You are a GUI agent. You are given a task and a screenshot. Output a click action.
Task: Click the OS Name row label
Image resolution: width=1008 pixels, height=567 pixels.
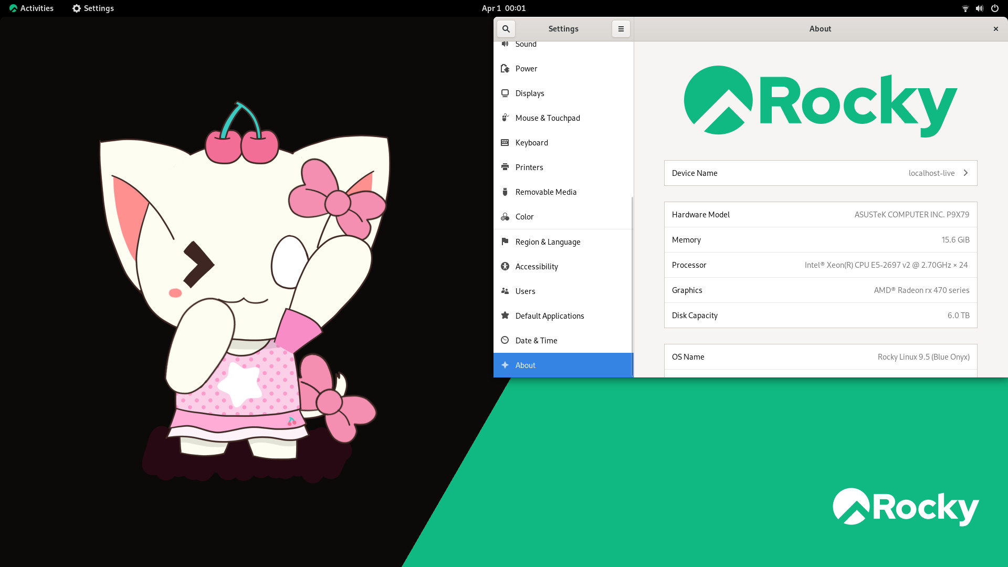[688, 356]
